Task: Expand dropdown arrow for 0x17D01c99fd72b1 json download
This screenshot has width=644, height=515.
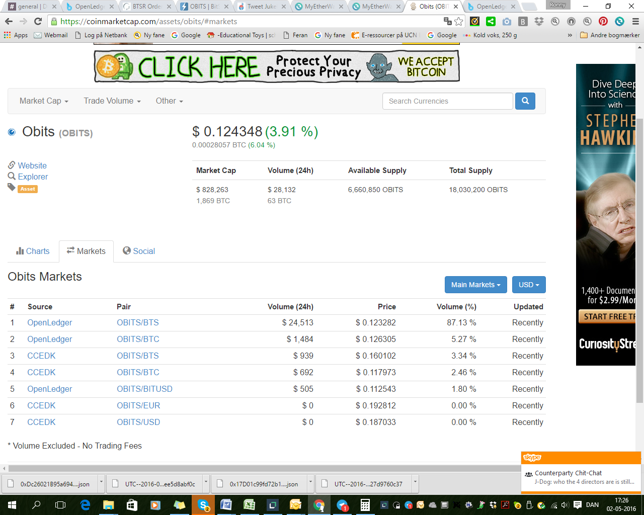Action: [x=310, y=484]
